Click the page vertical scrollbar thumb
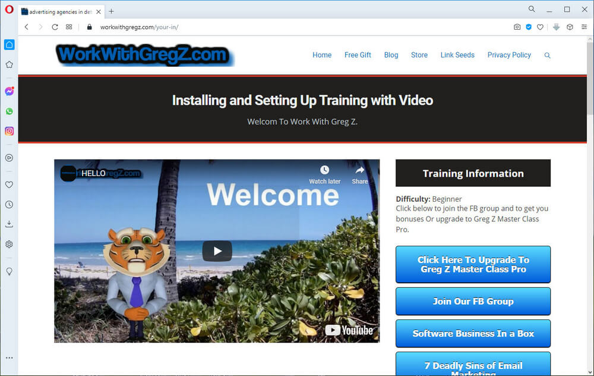The width and height of the screenshot is (594, 376). [590, 79]
